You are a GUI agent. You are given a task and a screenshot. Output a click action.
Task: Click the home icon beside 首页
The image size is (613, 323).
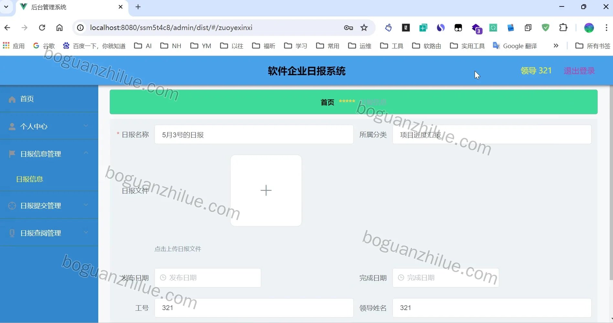point(12,99)
